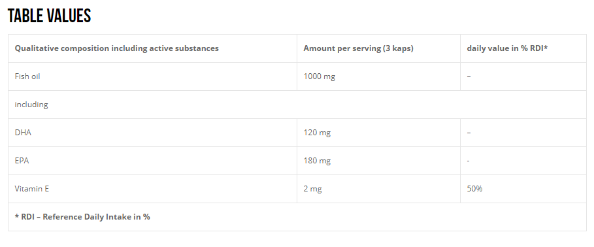Click the TABLE VALUES heading
Viewport: 594px width, 247px height.
pos(49,16)
